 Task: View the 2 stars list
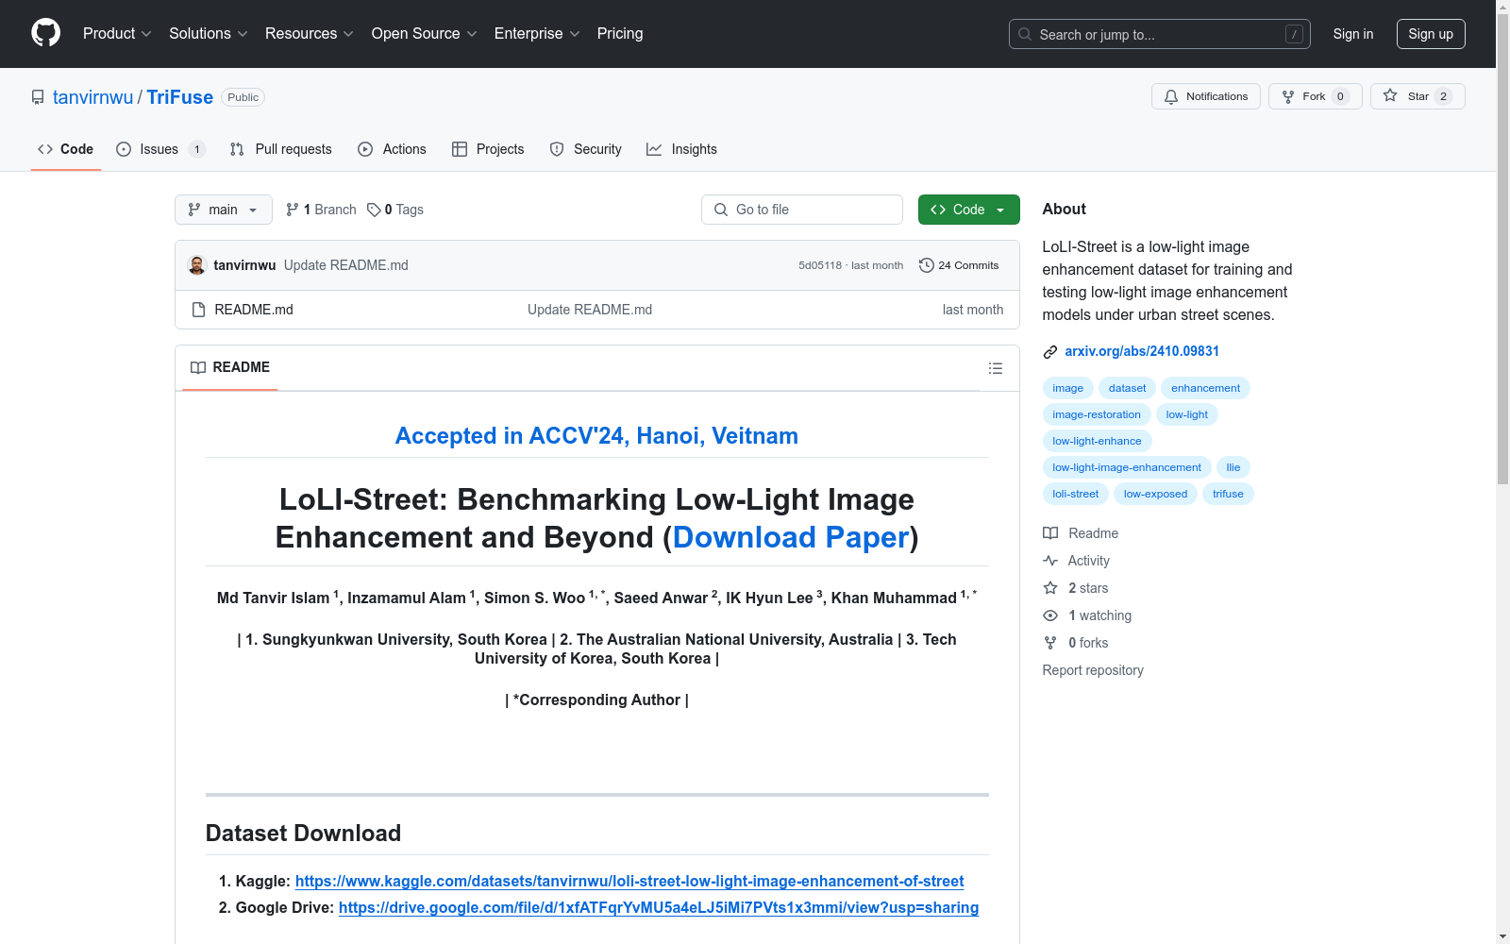click(1075, 588)
